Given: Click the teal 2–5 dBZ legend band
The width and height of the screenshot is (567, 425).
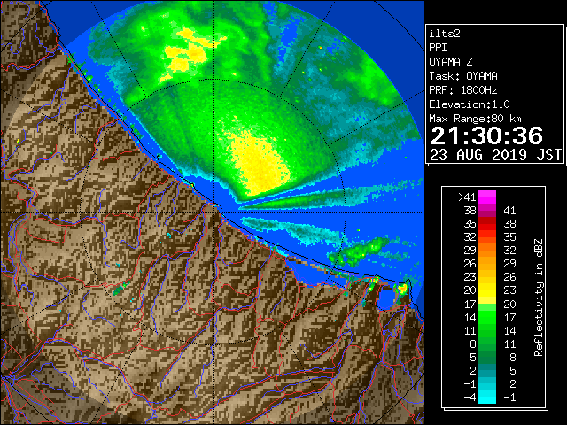Looking at the screenshot, I should tap(487, 370).
